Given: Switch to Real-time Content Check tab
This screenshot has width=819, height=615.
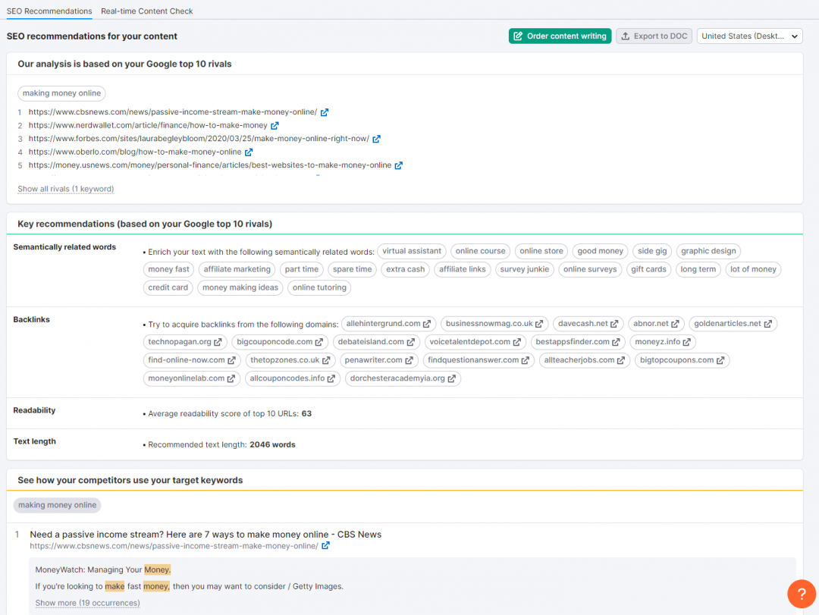Looking at the screenshot, I should point(146,11).
